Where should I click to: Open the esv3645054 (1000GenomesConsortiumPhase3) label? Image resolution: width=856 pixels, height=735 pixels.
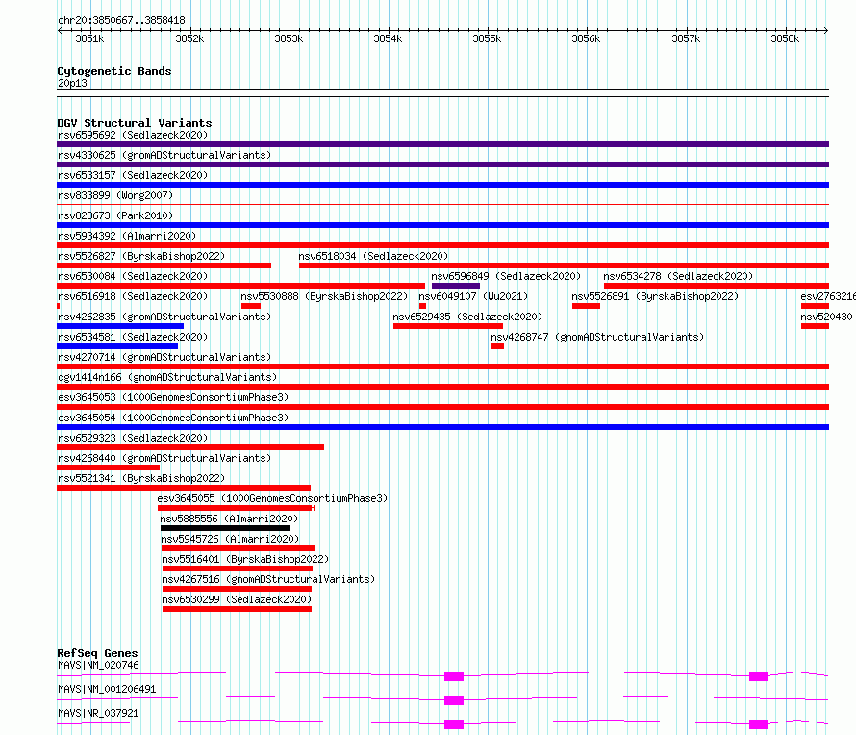click(x=173, y=418)
